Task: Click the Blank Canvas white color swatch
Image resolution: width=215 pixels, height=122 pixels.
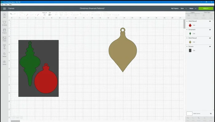Action: click(189, 113)
